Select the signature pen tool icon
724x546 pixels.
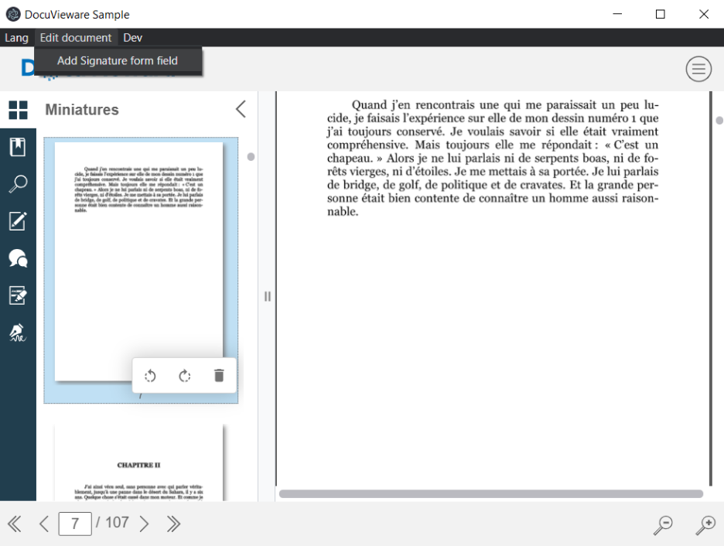pos(17,333)
